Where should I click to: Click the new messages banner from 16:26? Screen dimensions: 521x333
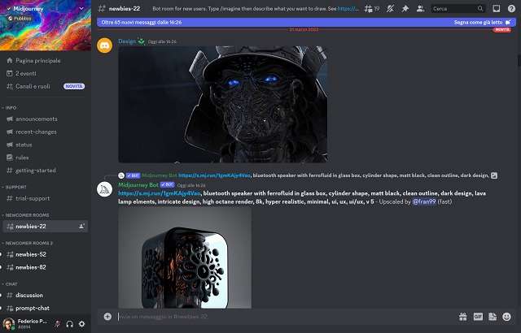coord(306,22)
